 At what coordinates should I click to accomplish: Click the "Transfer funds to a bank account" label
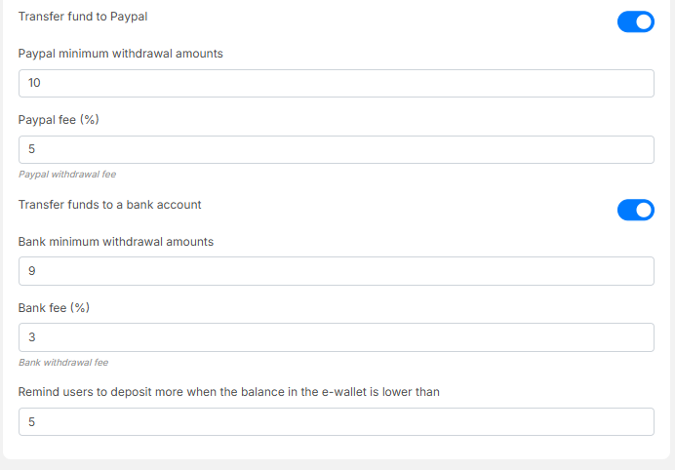109,205
